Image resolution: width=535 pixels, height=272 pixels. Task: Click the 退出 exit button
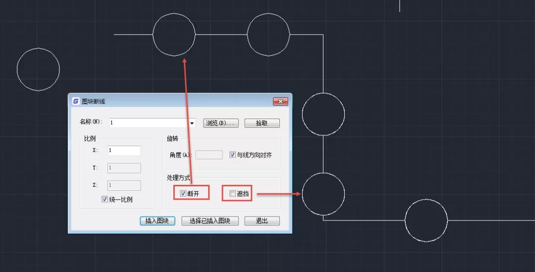point(262,221)
